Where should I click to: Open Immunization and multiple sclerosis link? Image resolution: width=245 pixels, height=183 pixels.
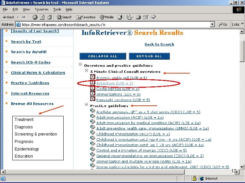pos(144,161)
